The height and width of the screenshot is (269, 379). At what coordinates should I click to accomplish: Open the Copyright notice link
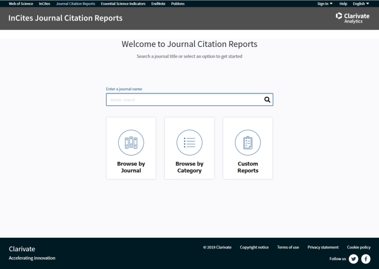[x=254, y=247]
